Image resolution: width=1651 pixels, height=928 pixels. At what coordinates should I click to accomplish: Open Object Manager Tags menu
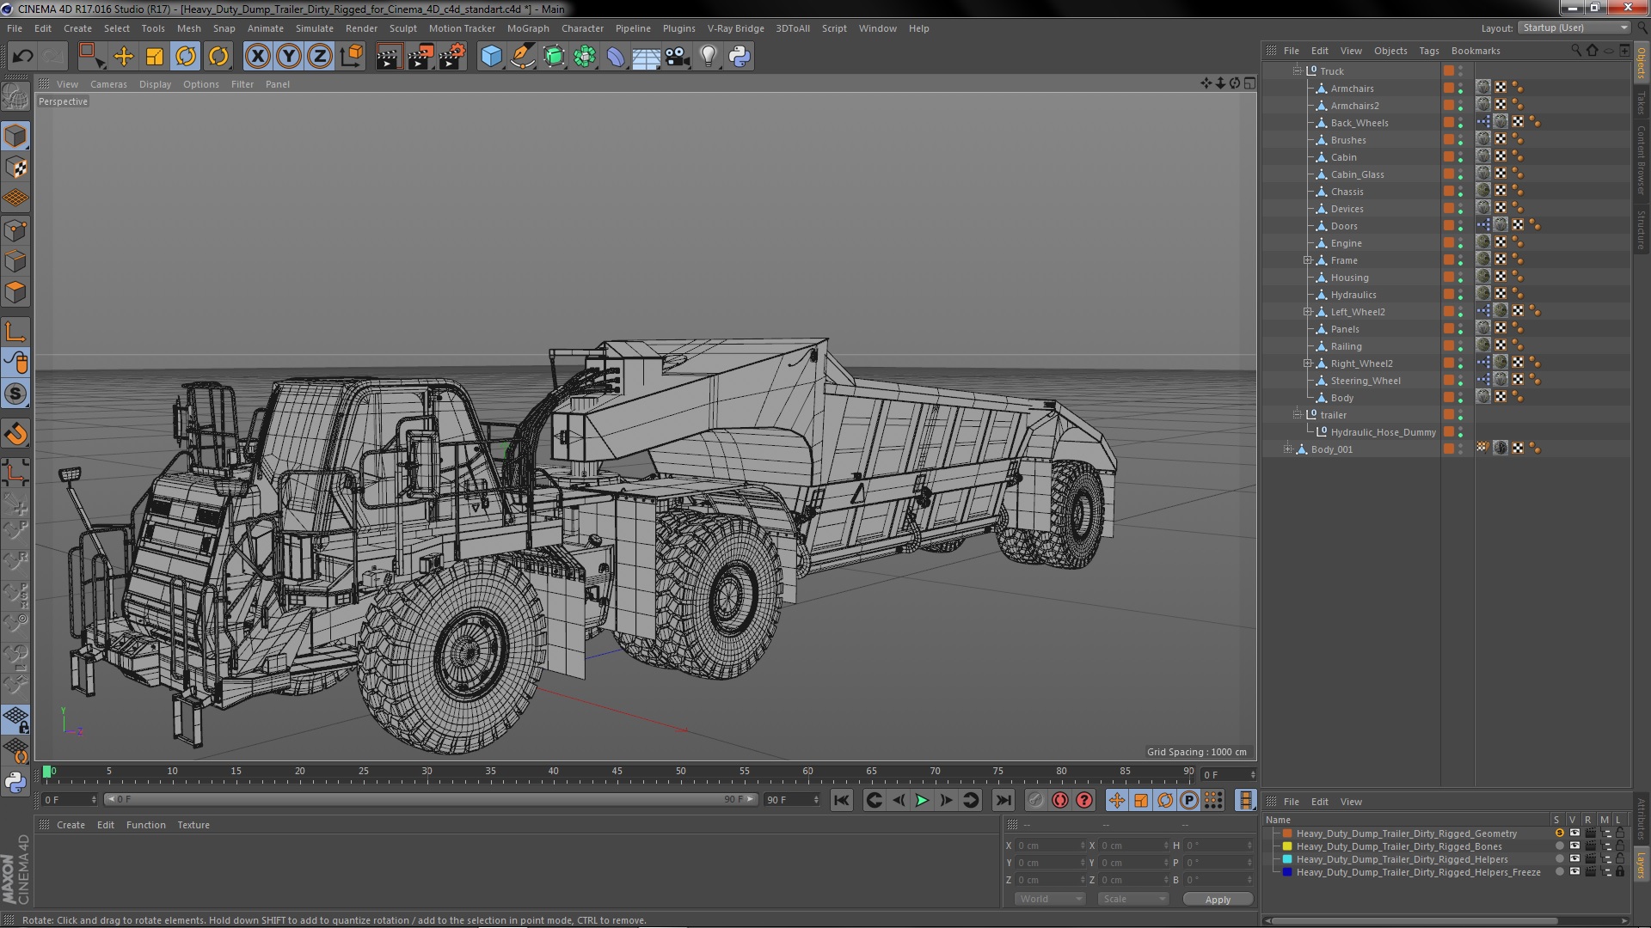[x=1428, y=51]
